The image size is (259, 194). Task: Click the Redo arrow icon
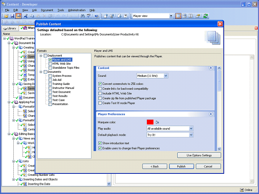tap(64, 16)
